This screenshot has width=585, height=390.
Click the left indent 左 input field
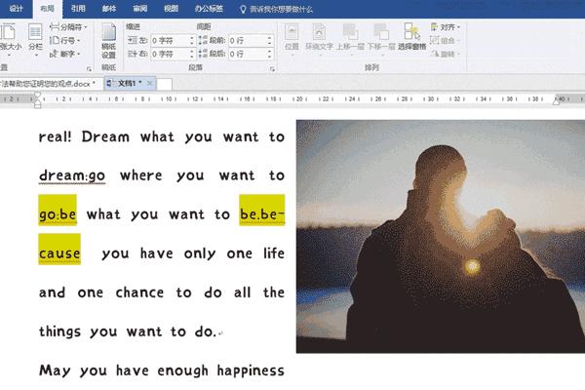point(174,40)
